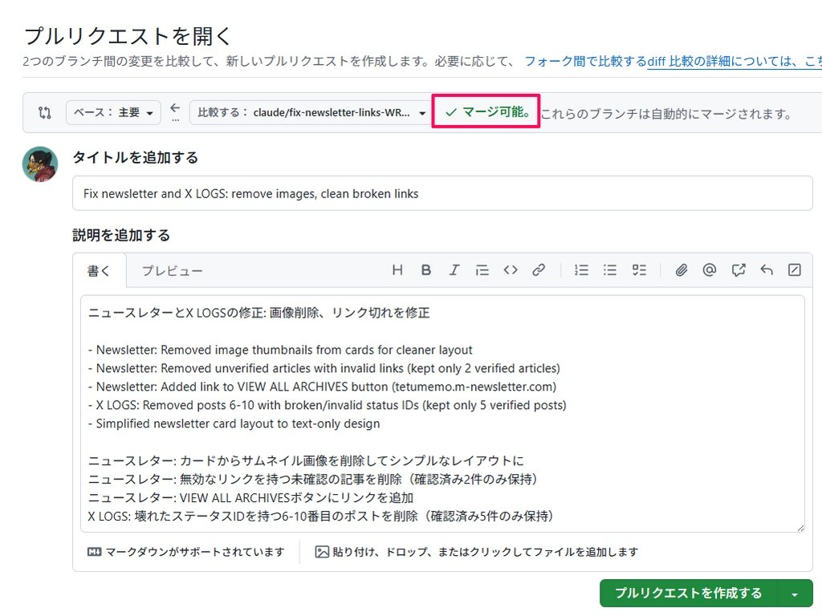Insert a task checklist
822x616 pixels.
coord(638,270)
